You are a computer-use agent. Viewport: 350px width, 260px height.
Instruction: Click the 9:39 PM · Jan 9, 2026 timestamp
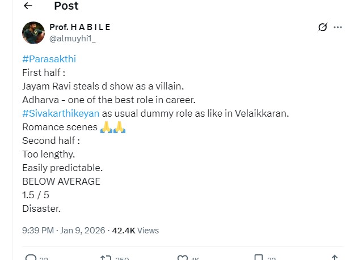click(63, 231)
